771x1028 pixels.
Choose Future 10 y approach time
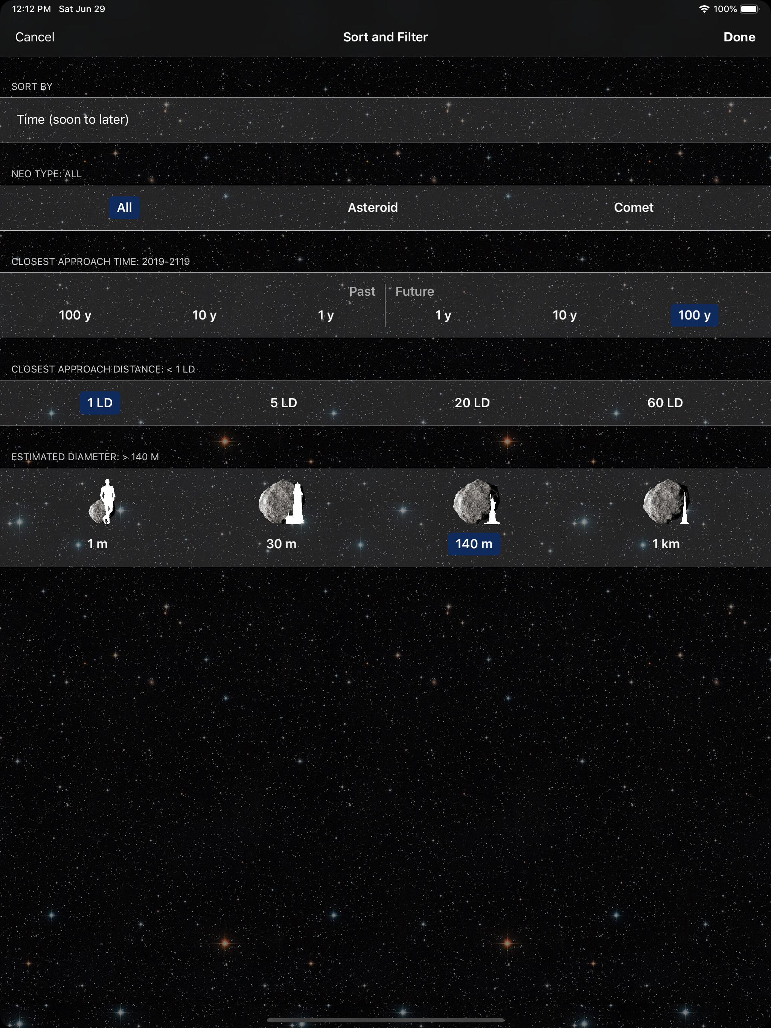564,315
